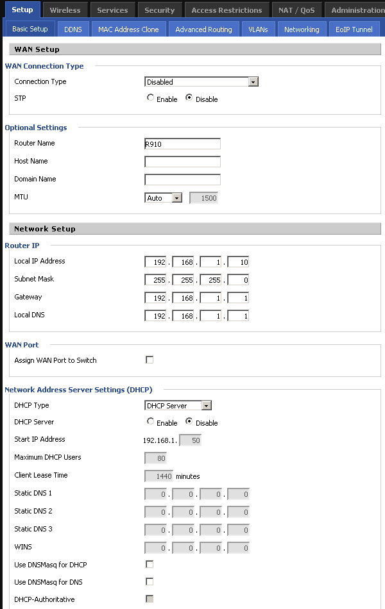Click the WAN Setup section header
This screenshot has height=609, width=385.
click(195, 49)
